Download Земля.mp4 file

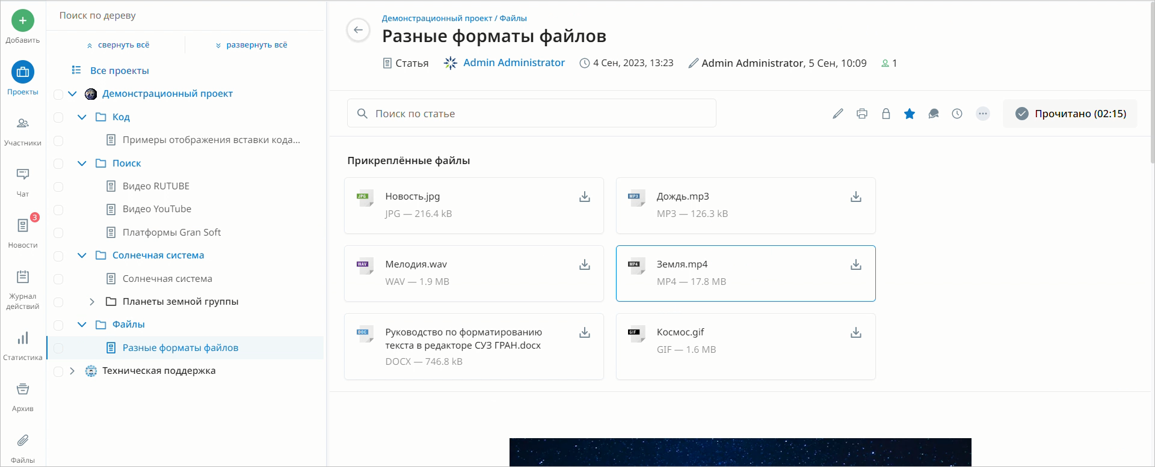[856, 264]
